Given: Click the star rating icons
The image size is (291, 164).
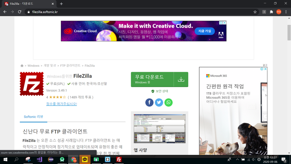Looking at the screenshot, I should [x=57, y=97].
